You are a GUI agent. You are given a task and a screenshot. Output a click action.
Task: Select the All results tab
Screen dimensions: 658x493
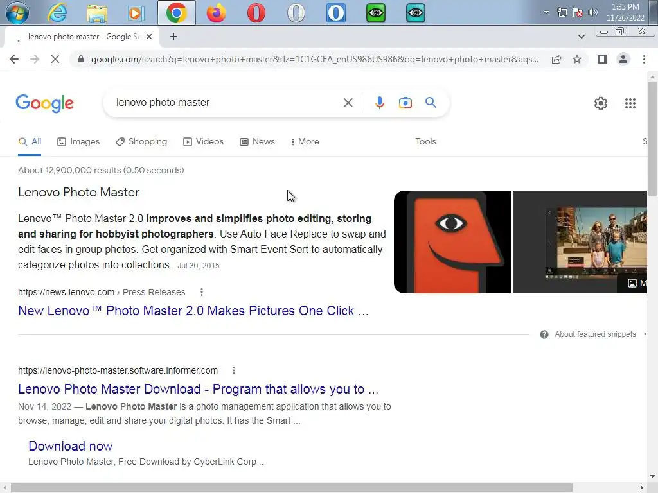click(x=30, y=142)
